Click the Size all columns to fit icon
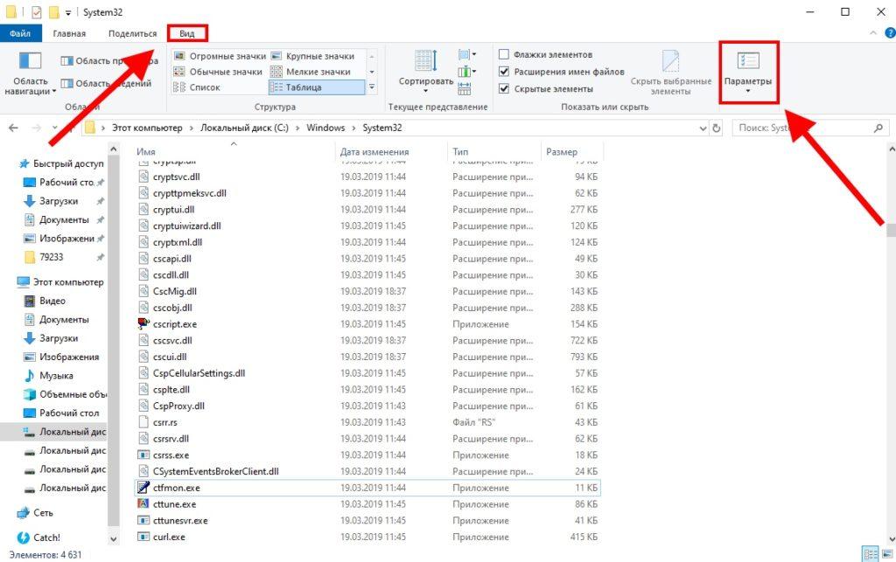 tap(465, 88)
